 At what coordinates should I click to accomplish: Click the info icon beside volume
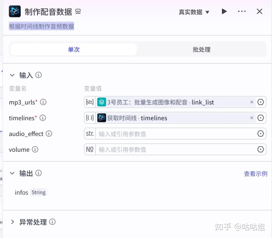(35, 150)
